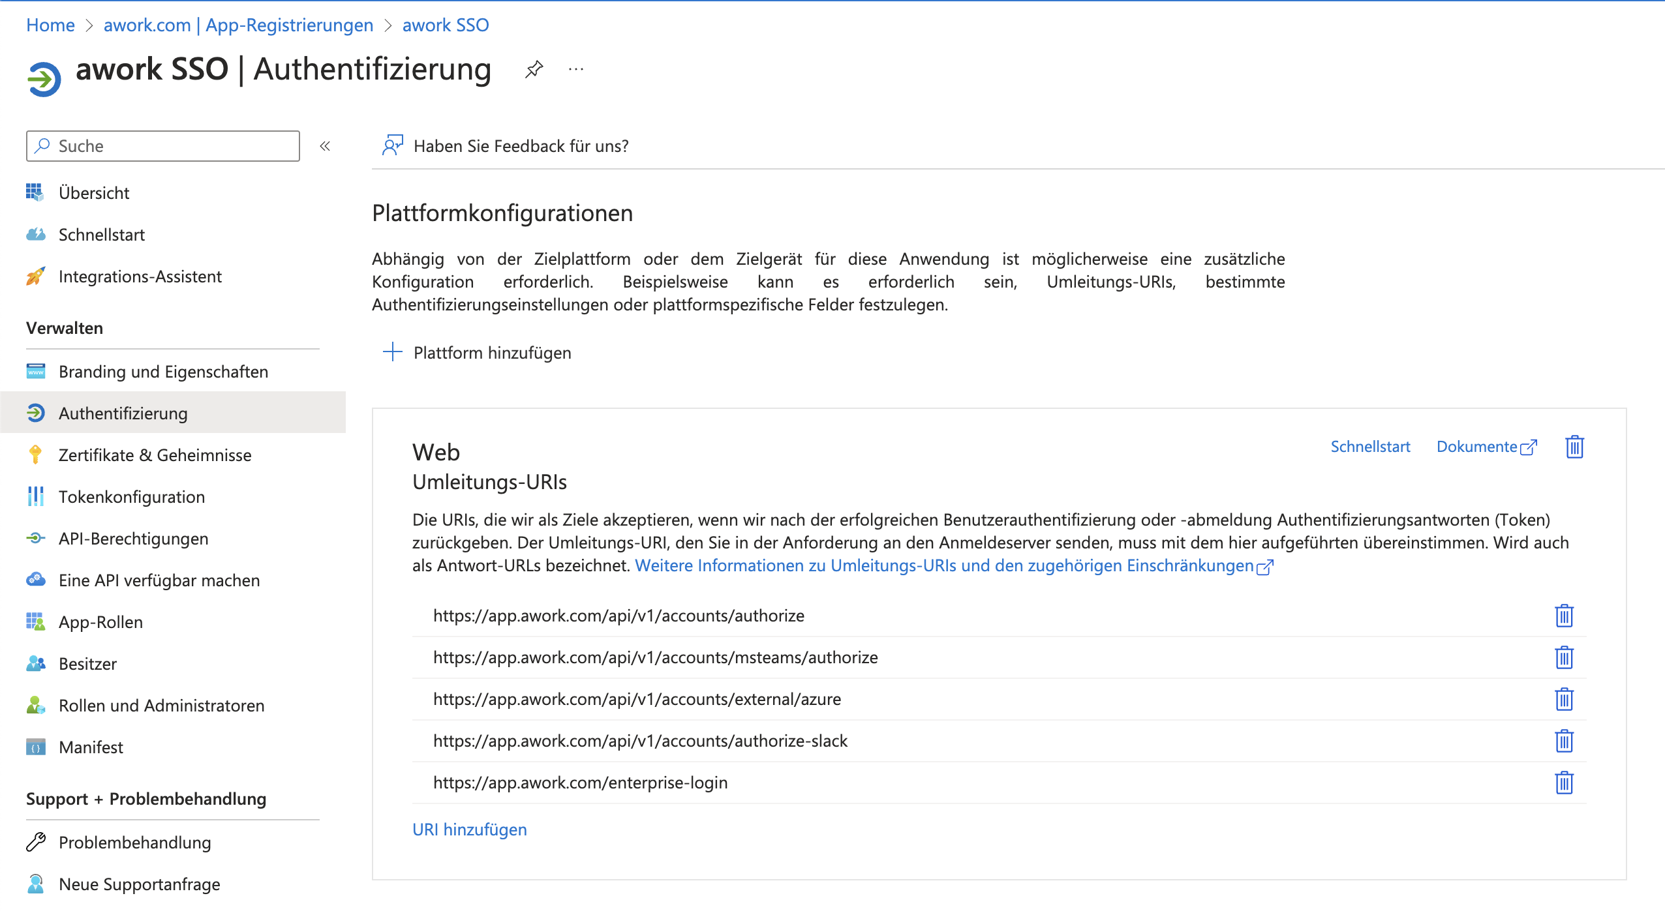Select URI ending msteams/authorize
Viewport: 1665px width, 913px height.
[x=656, y=657]
